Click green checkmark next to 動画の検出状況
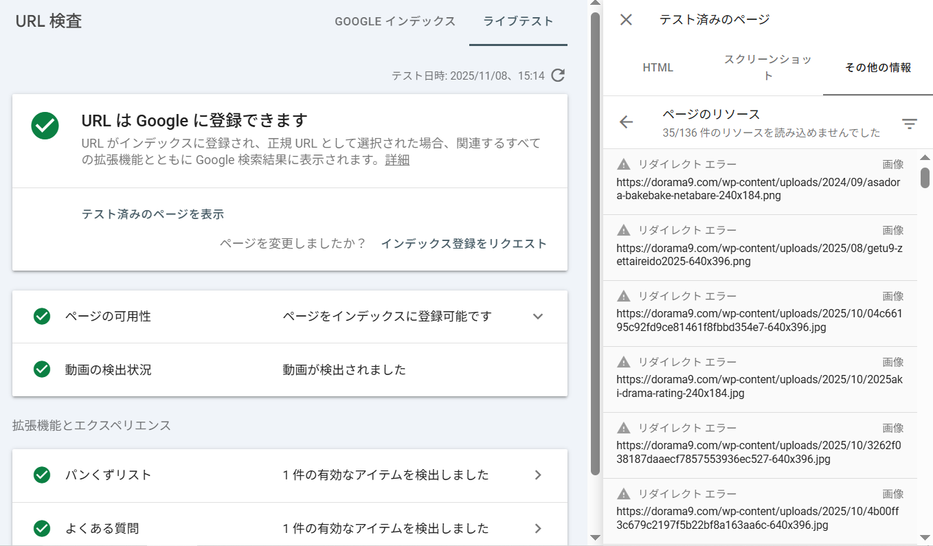 pos(42,369)
